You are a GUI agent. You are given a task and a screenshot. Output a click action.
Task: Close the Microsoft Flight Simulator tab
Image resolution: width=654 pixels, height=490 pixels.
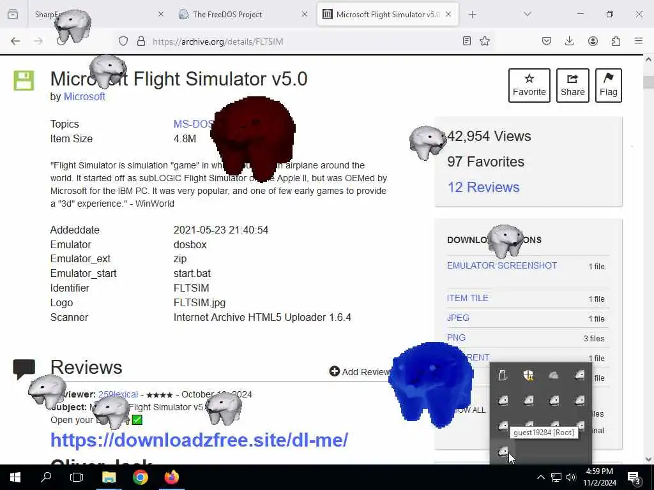coord(448,14)
